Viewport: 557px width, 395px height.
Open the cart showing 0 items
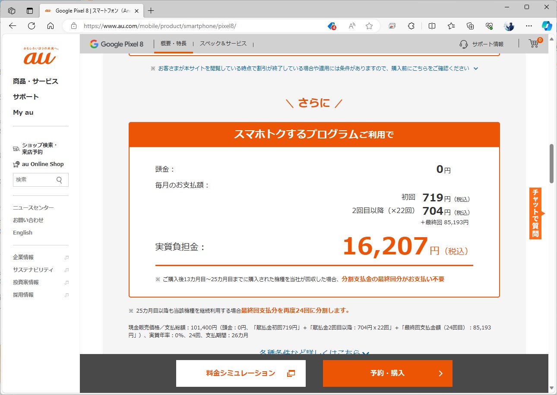tap(534, 43)
